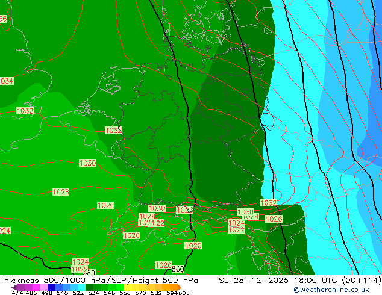Click the overlapping '1024 22' pressure label

click(x=151, y=223)
